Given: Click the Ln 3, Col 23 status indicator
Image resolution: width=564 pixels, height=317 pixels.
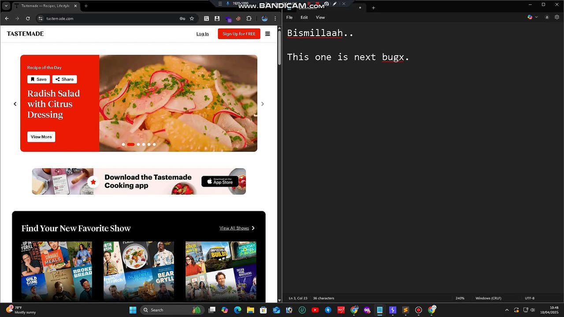Looking at the screenshot, I should [298, 298].
